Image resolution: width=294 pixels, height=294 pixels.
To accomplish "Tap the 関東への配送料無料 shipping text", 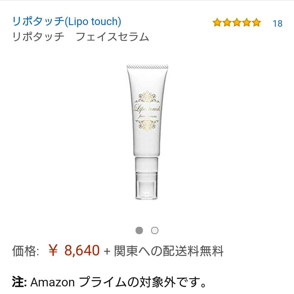I will pyautogui.click(x=169, y=251).
